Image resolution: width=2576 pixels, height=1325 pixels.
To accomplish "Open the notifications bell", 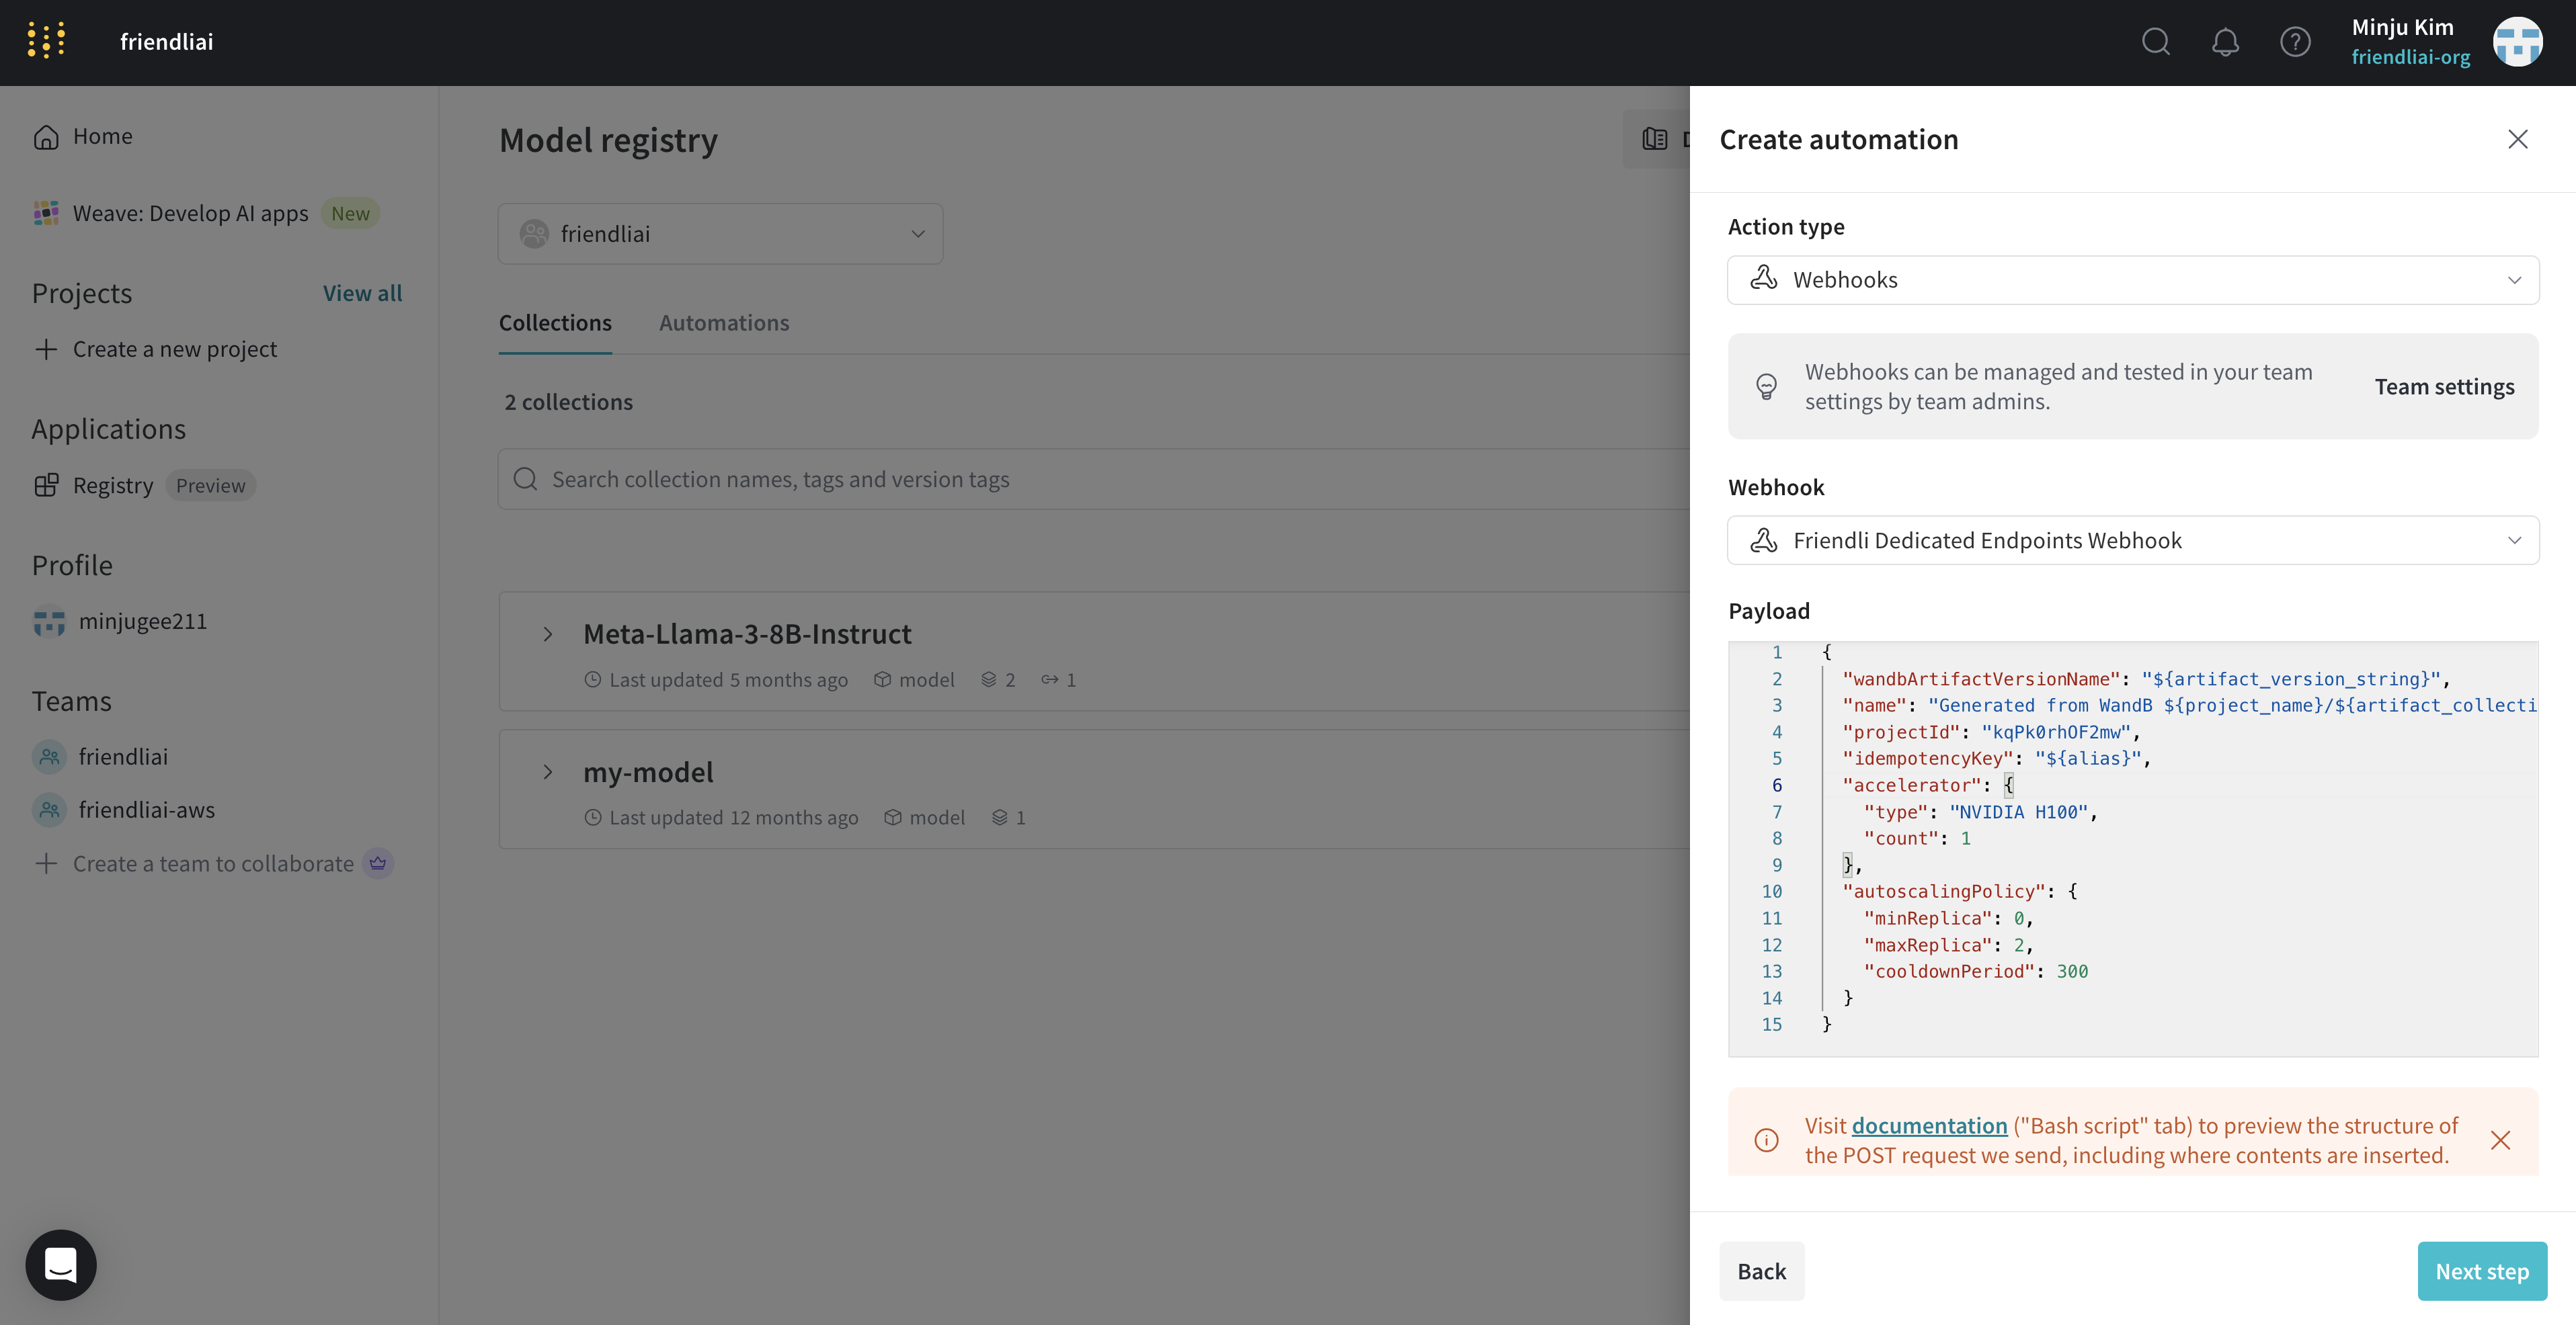I will click(2225, 42).
